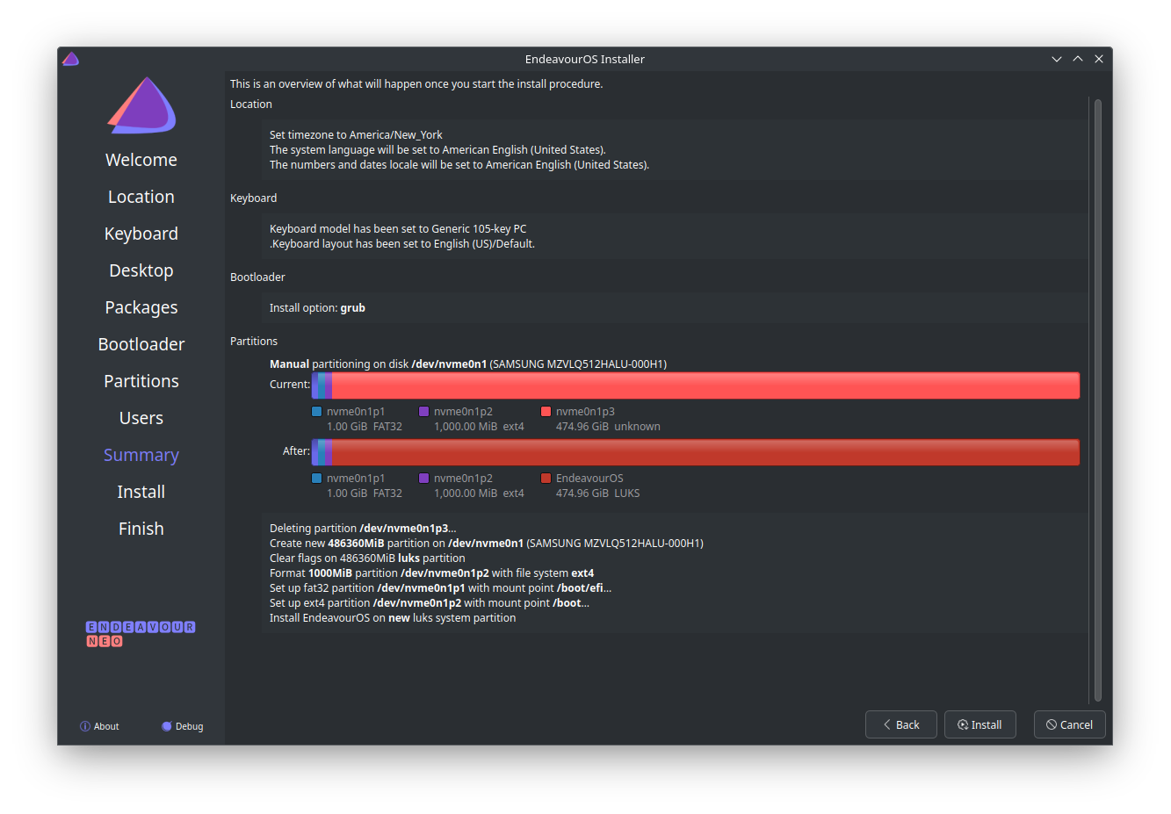The width and height of the screenshot is (1171, 814).
Task: Toggle the Debug button
Action: click(182, 726)
